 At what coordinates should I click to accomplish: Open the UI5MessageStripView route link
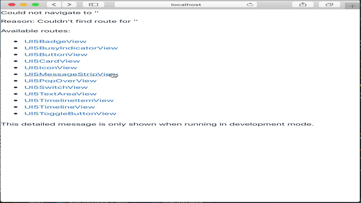[71, 74]
